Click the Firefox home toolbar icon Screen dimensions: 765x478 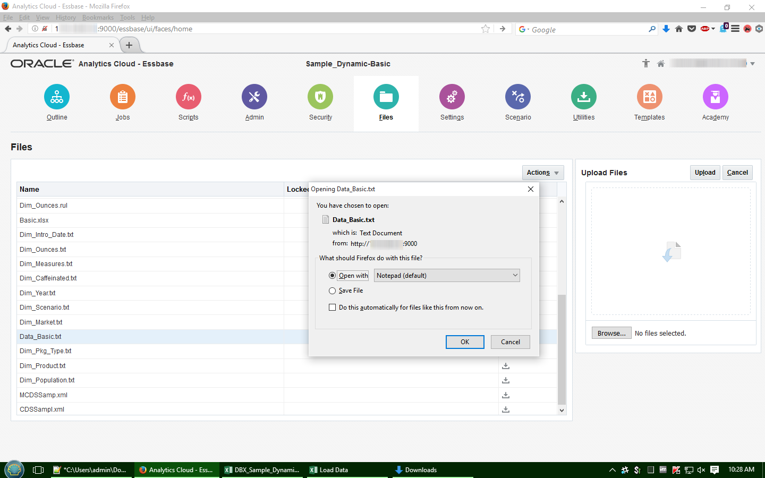679,29
